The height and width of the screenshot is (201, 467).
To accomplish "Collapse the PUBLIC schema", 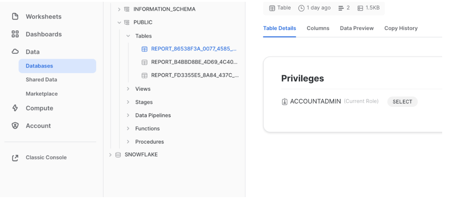I will point(119,22).
